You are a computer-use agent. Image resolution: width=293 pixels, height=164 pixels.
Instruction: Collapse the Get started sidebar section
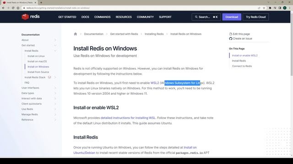click(55, 46)
